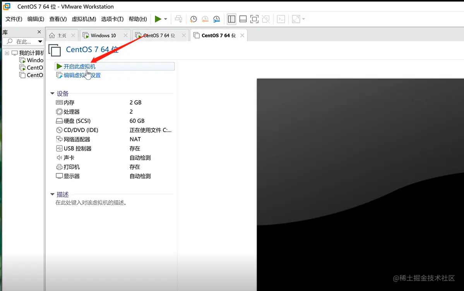The image size is (464, 291).
Task: Open the library search filter dropdown
Action: coord(40,42)
